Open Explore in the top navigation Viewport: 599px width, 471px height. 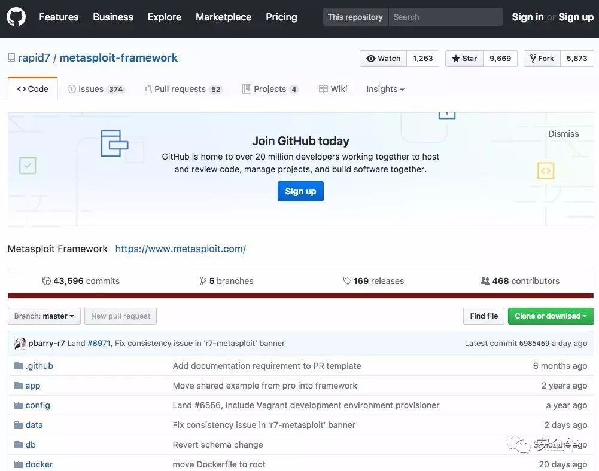click(165, 17)
